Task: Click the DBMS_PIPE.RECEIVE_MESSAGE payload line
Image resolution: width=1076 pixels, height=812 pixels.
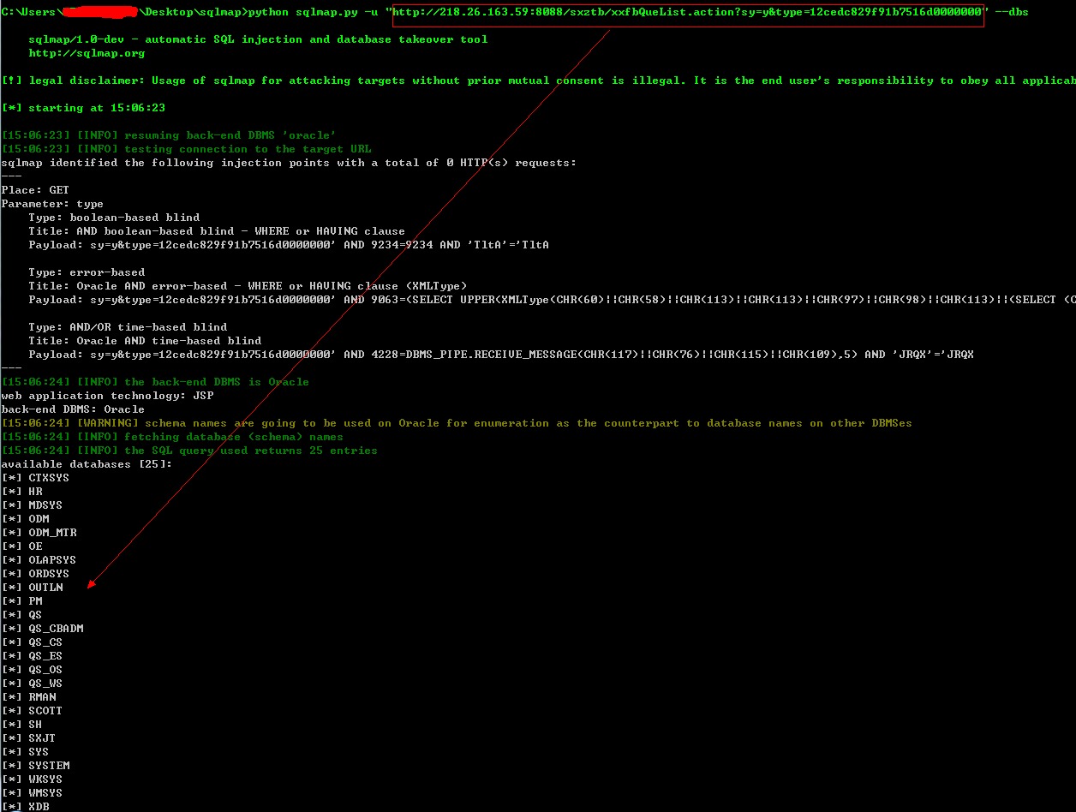Action: coord(501,355)
